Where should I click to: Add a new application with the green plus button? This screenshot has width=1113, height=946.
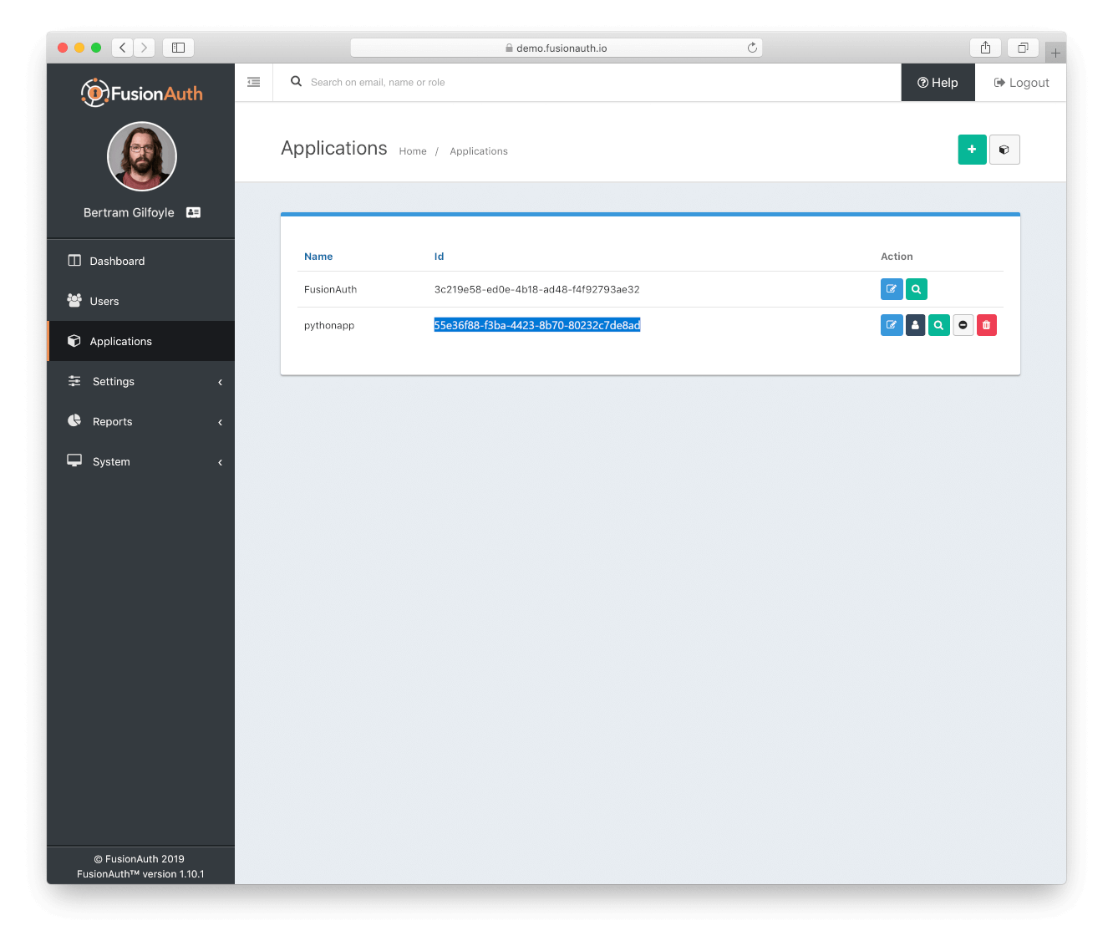pos(972,150)
